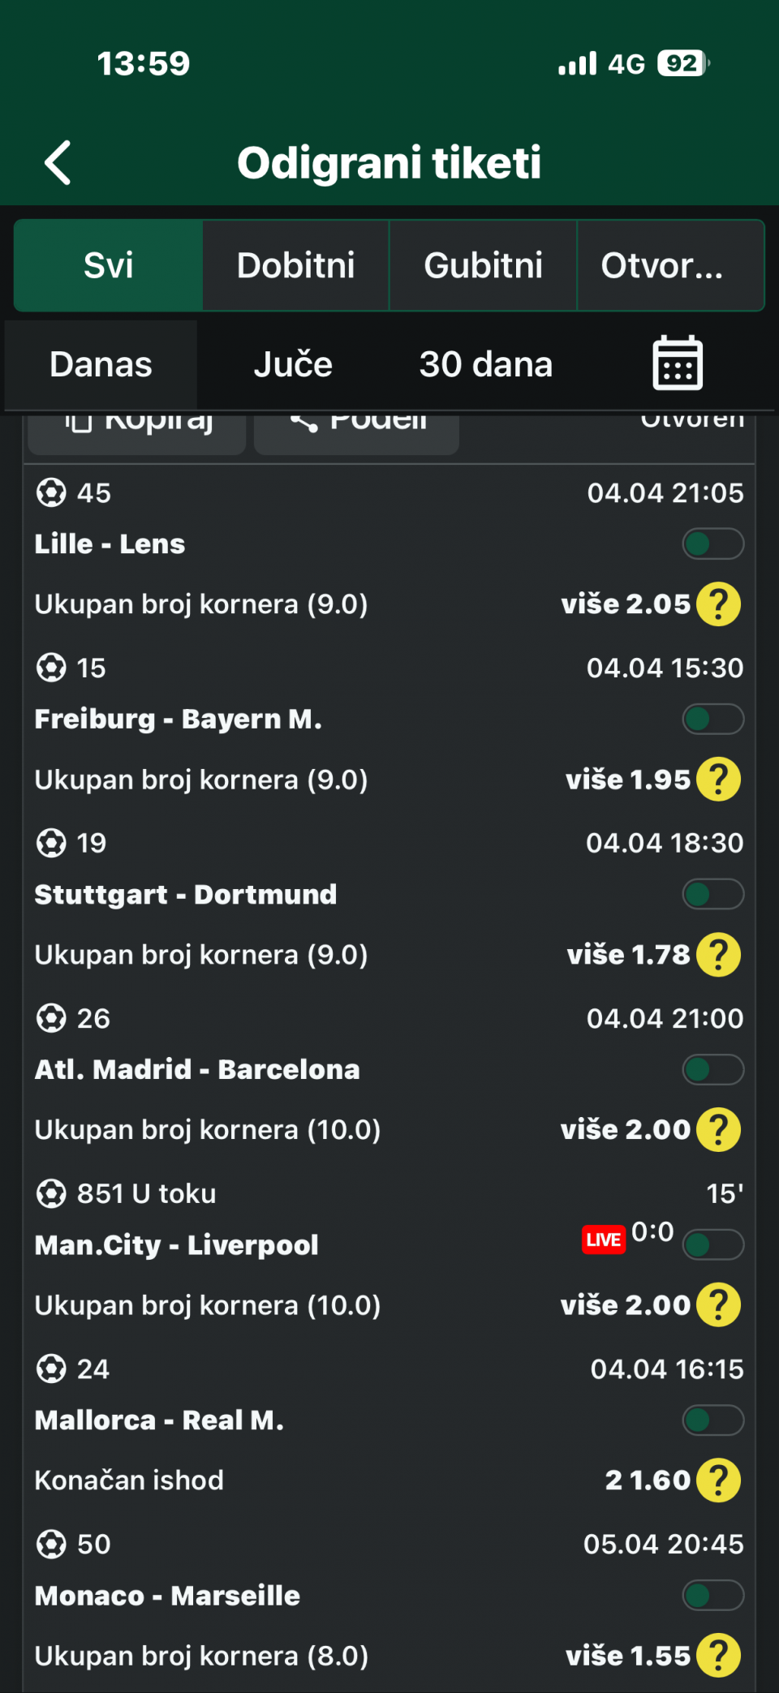
Task: Switch to the Dobitni tab
Action: coord(295,265)
